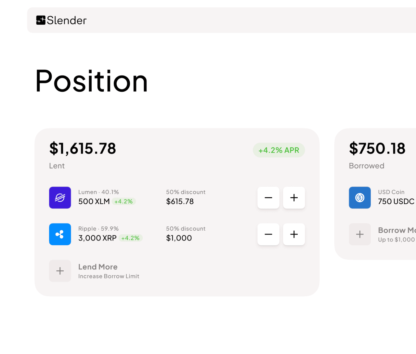
Task: Click the Slender logo icon
Action: (41, 20)
